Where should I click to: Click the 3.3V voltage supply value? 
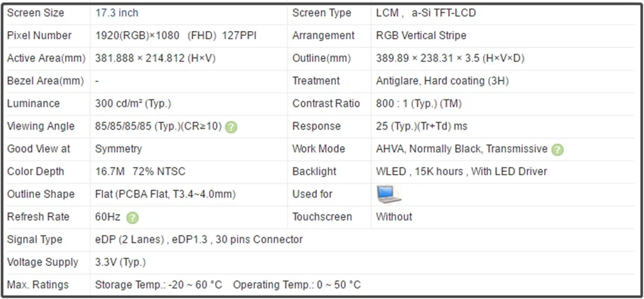click(120, 262)
